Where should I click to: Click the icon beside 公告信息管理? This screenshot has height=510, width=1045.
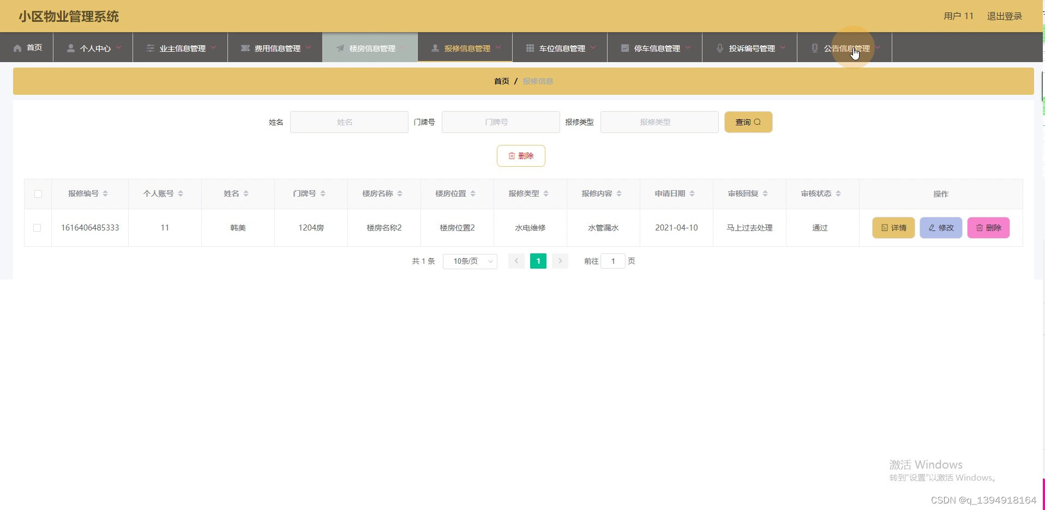coord(815,48)
